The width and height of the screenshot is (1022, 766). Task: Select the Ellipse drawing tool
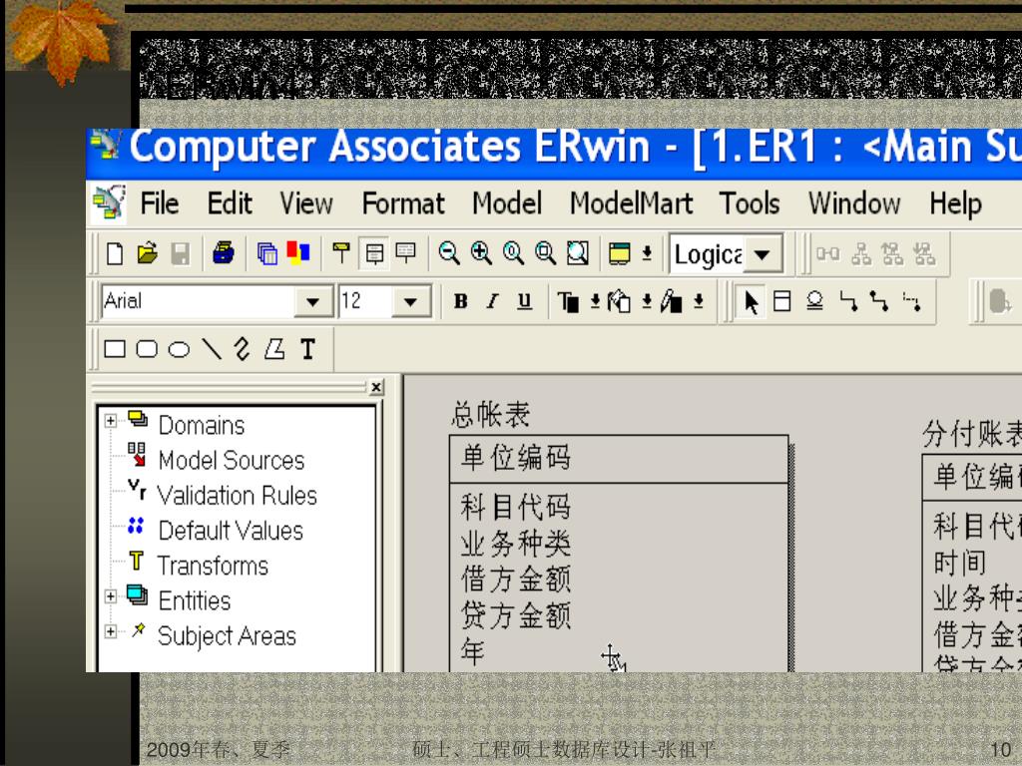pos(179,350)
